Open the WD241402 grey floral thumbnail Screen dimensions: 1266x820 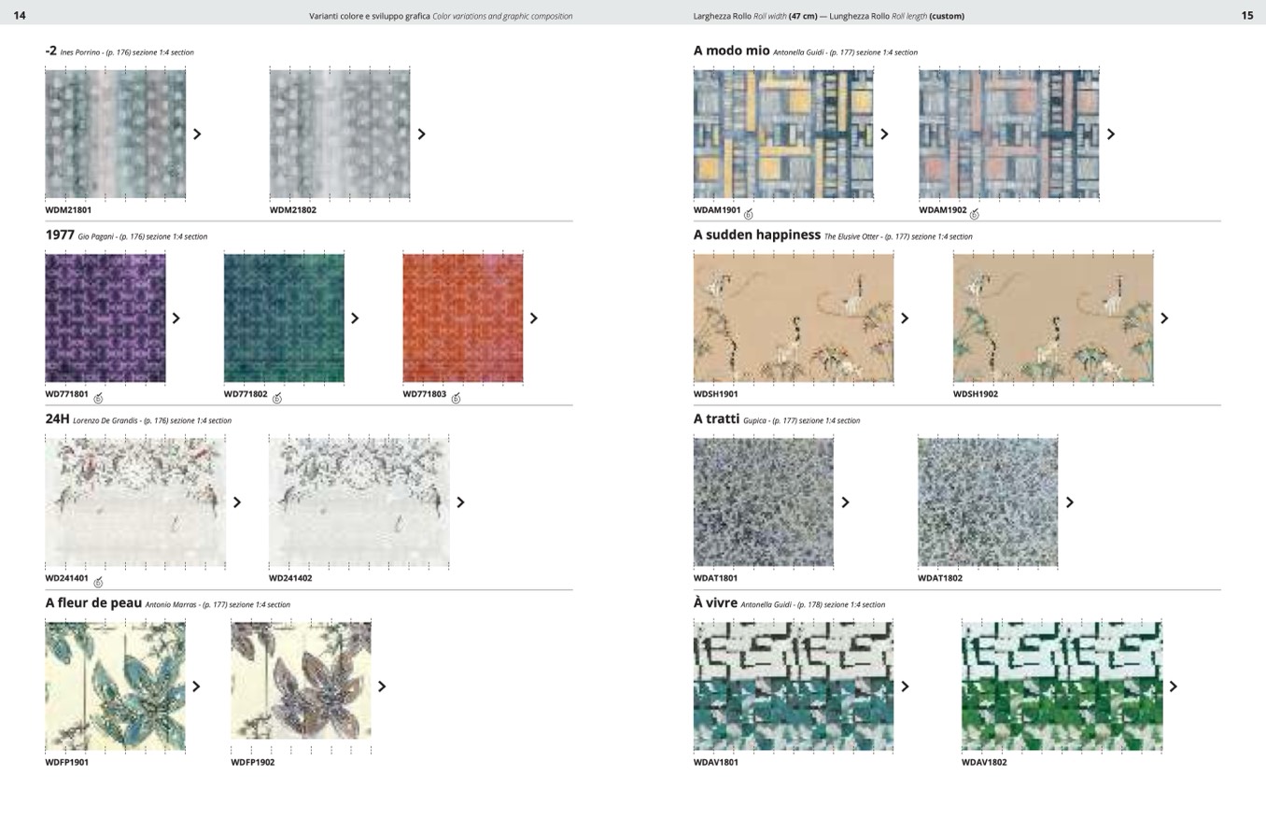359,502
